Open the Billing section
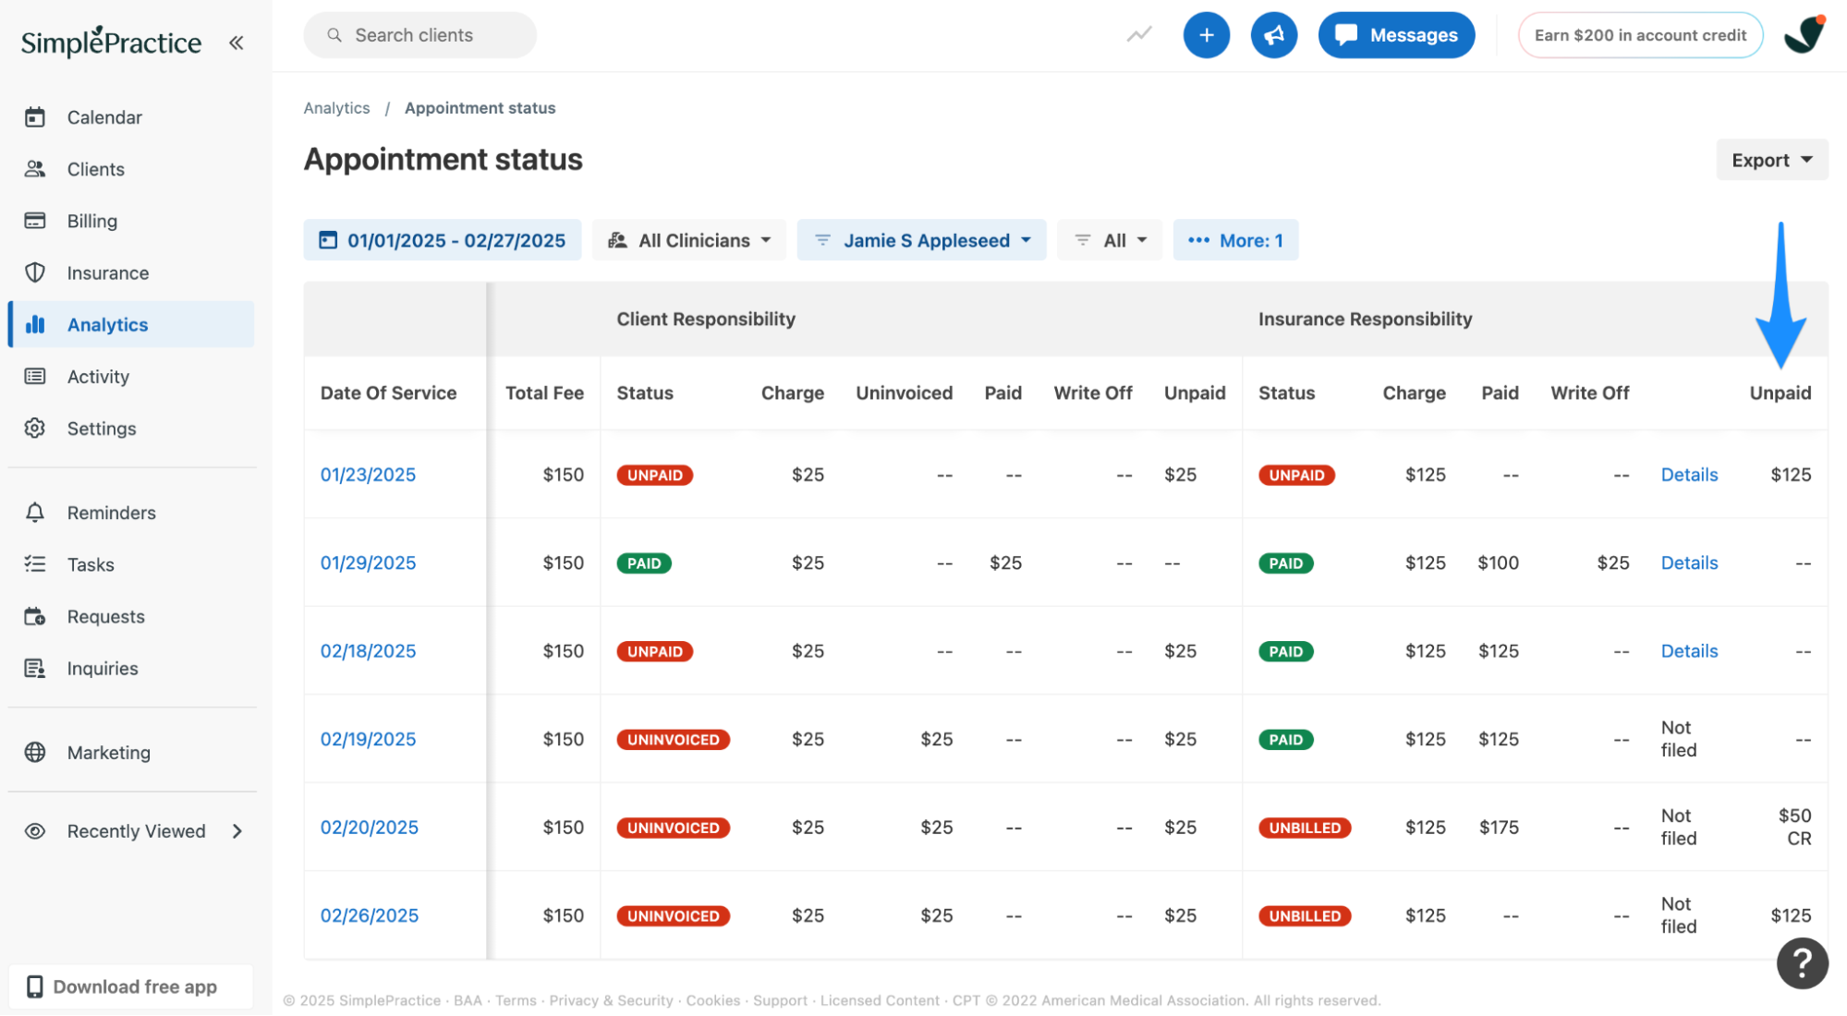The height and width of the screenshot is (1016, 1847). pos(131,221)
